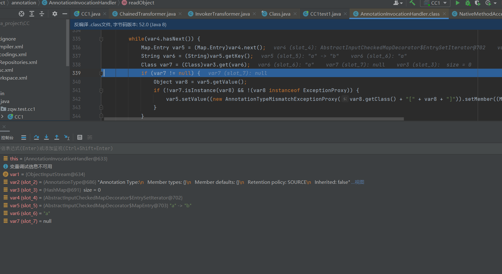Click the Step Out debugger icon

coord(57,137)
